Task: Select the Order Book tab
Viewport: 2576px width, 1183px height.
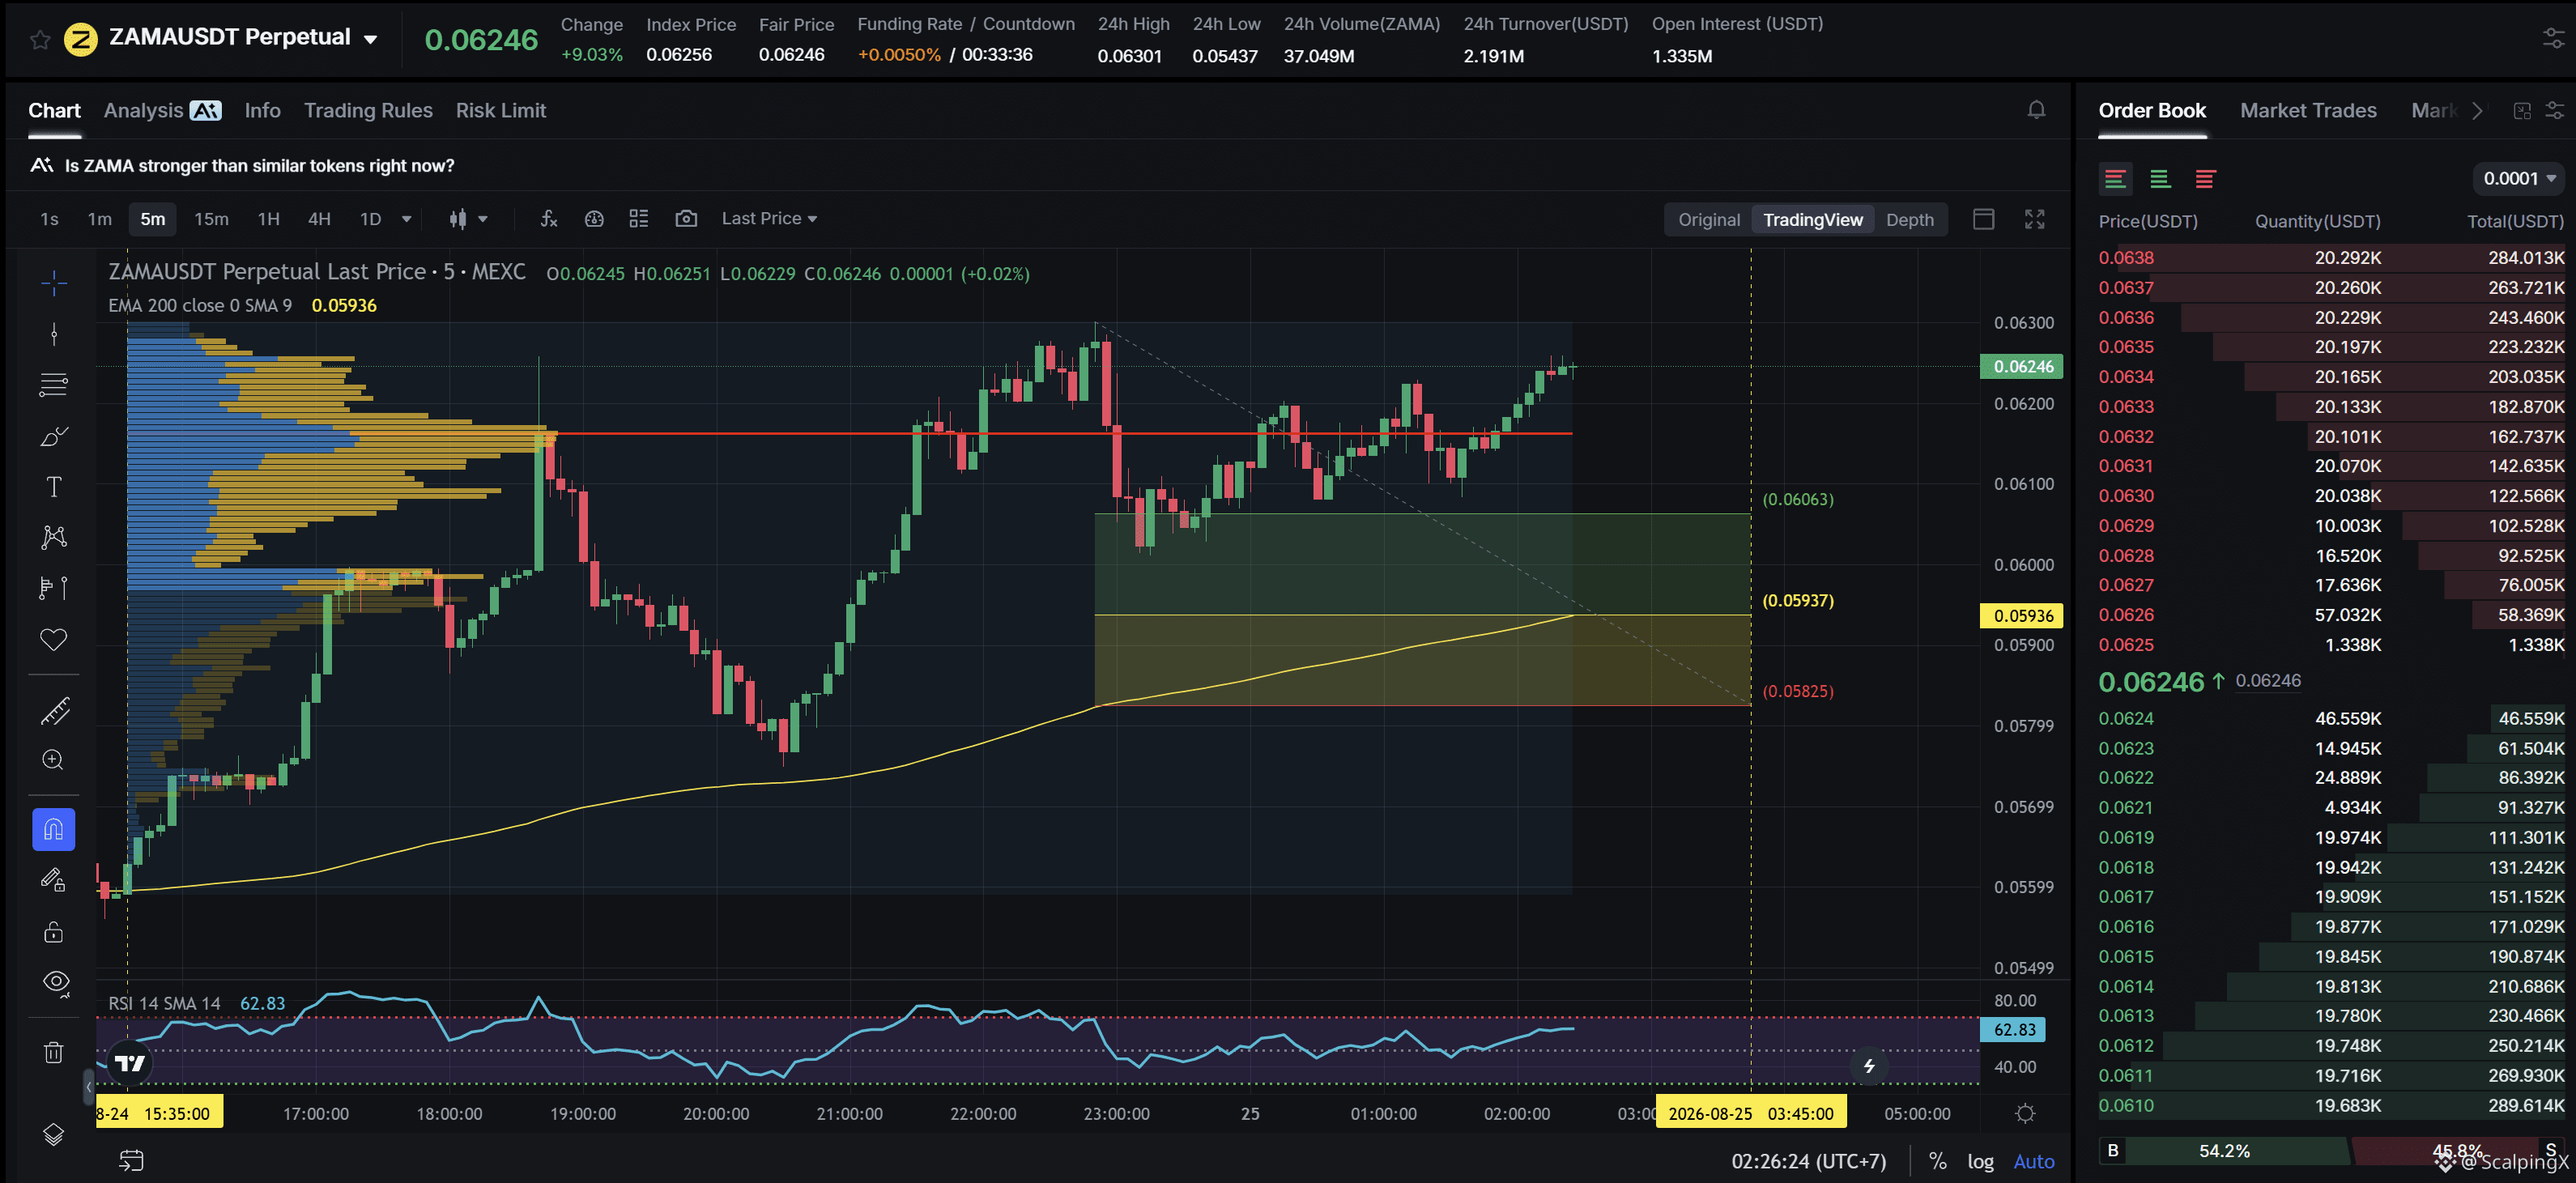Action: click(x=2152, y=110)
